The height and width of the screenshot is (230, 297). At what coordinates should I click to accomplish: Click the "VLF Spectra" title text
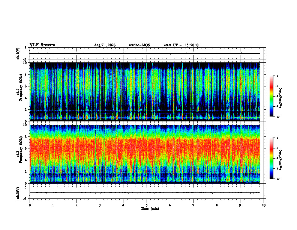click(x=42, y=45)
